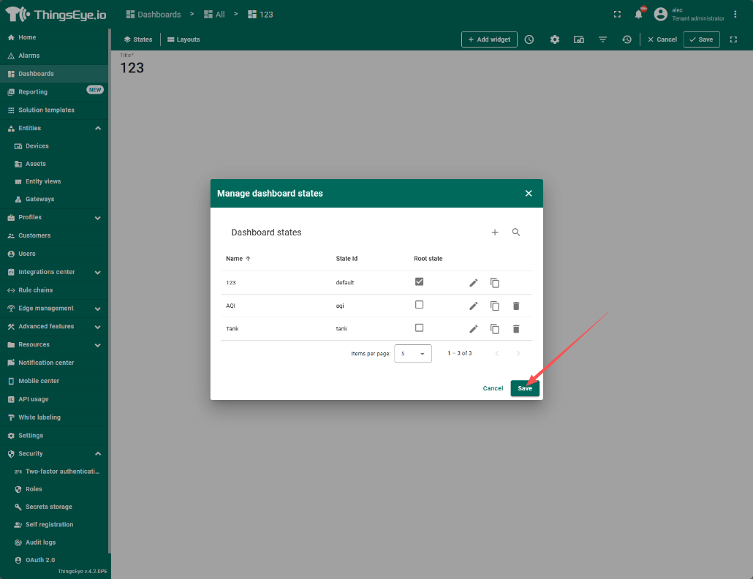753x579 pixels.
Task: Sort states by Name column header
Action: coord(235,259)
